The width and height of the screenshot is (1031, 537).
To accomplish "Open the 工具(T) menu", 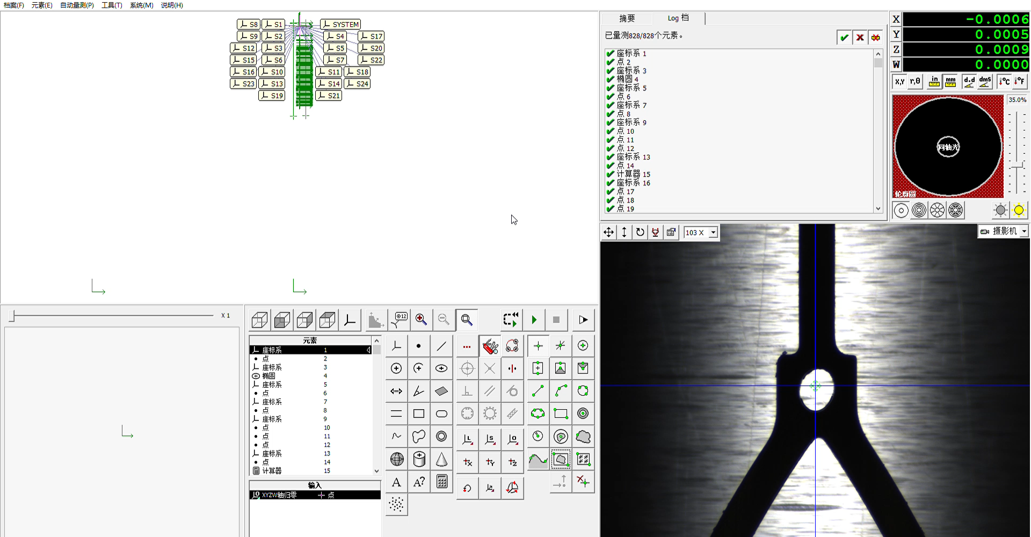I will [x=112, y=5].
